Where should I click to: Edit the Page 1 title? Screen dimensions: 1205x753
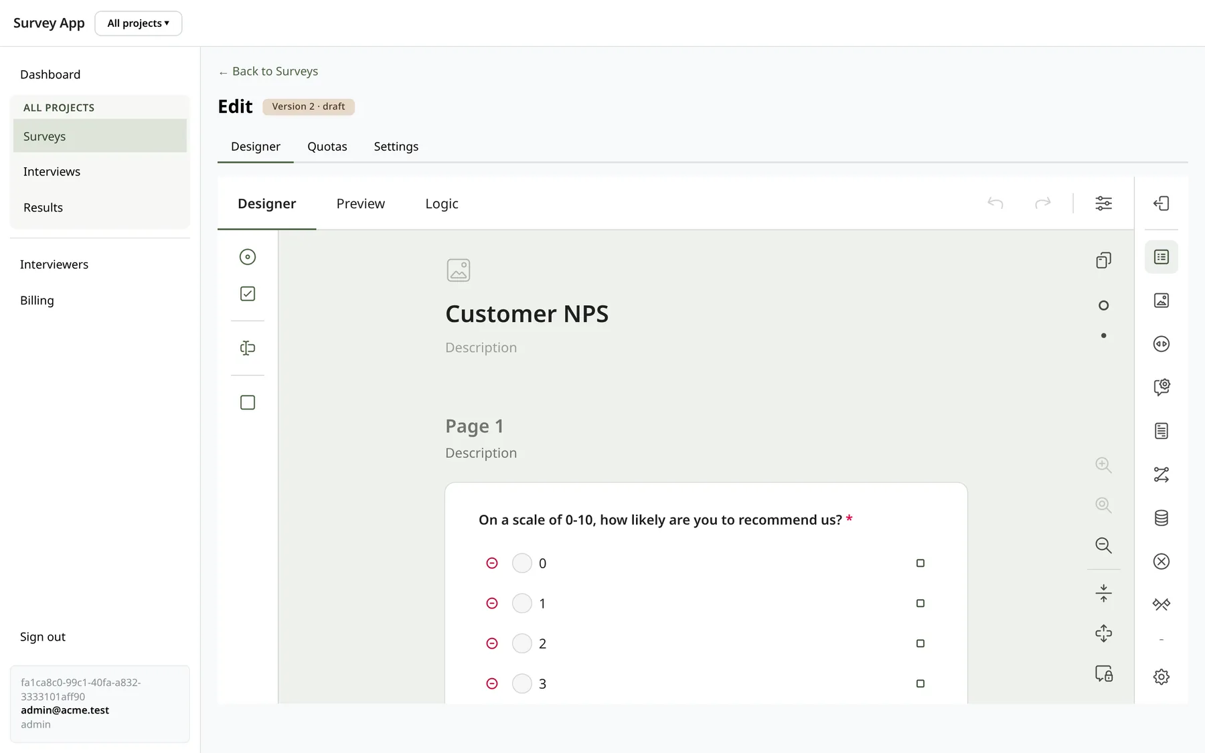[x=475, y=426]
